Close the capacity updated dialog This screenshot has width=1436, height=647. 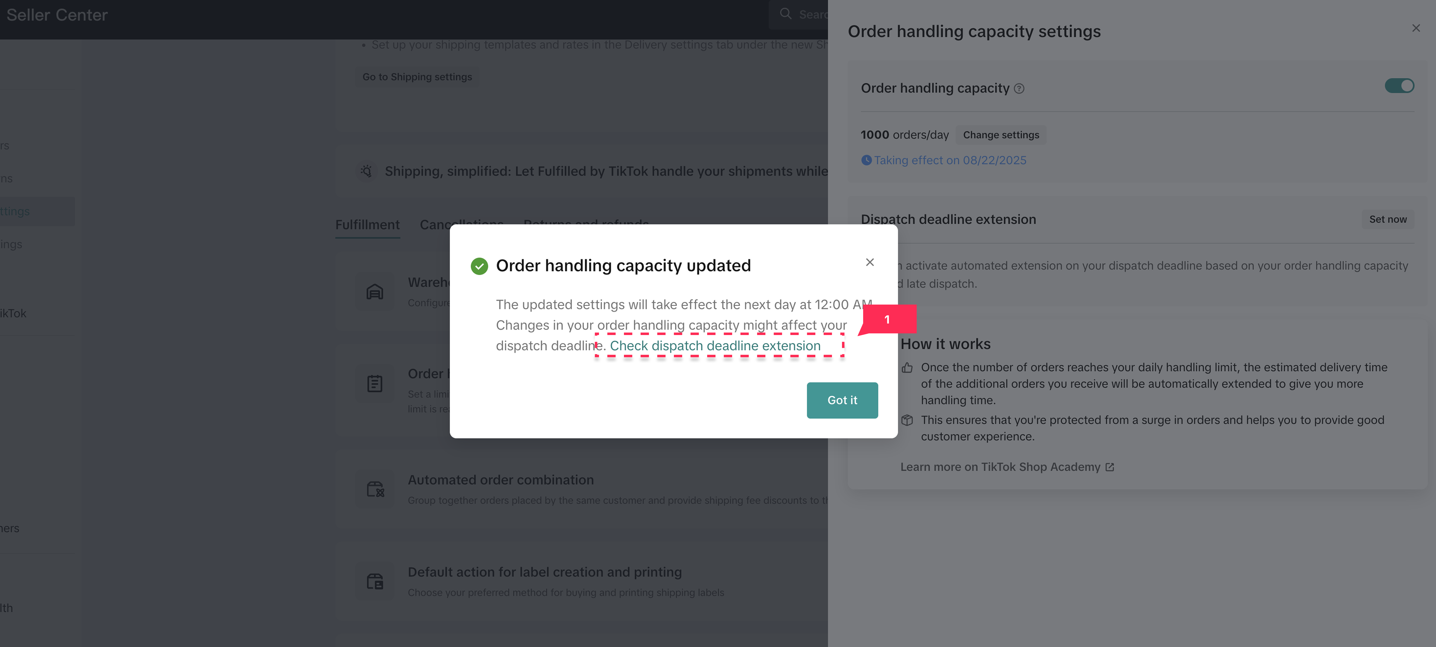[870, 262]
